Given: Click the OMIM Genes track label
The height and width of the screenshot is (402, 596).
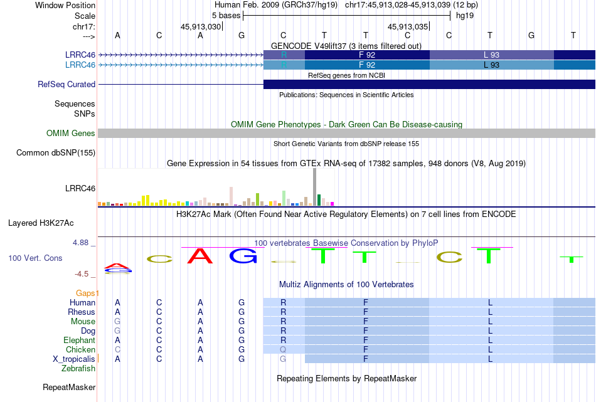Looking at the screenshot, I should [70, 133].
